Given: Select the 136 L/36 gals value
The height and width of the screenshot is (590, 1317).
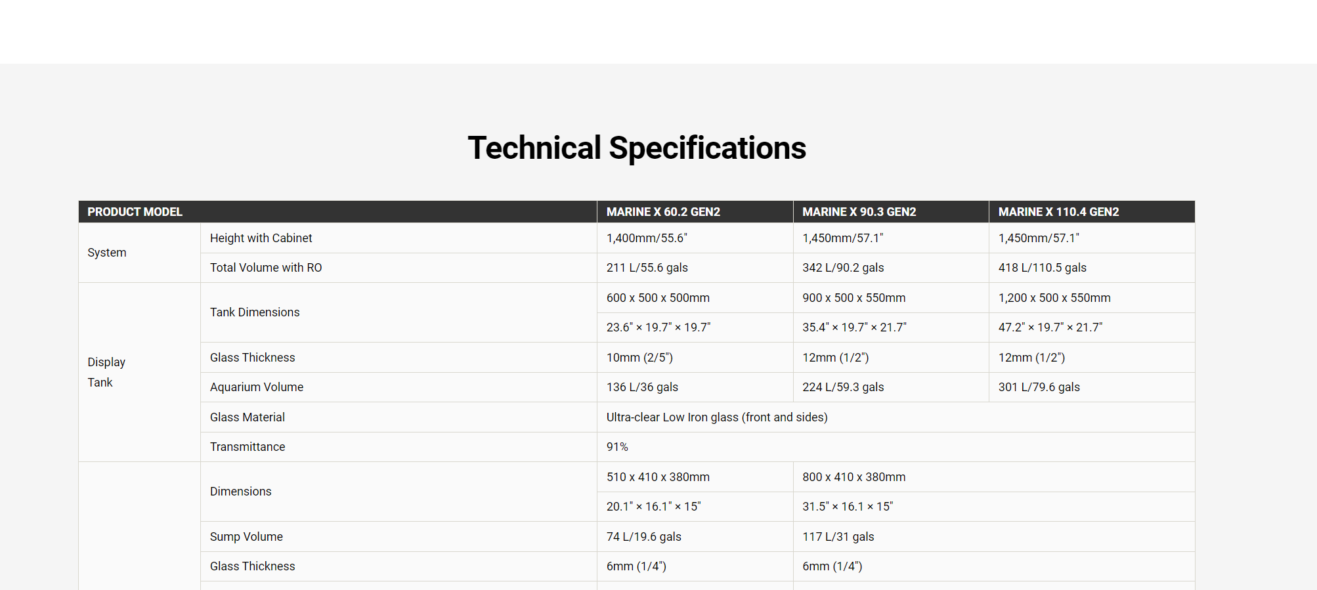Looking at the screenshot, I should coord(642,387).
